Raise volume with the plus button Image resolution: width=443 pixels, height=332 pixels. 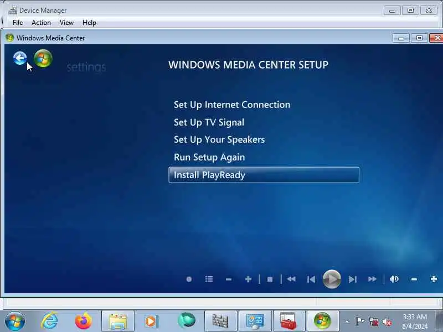(434, 279)
